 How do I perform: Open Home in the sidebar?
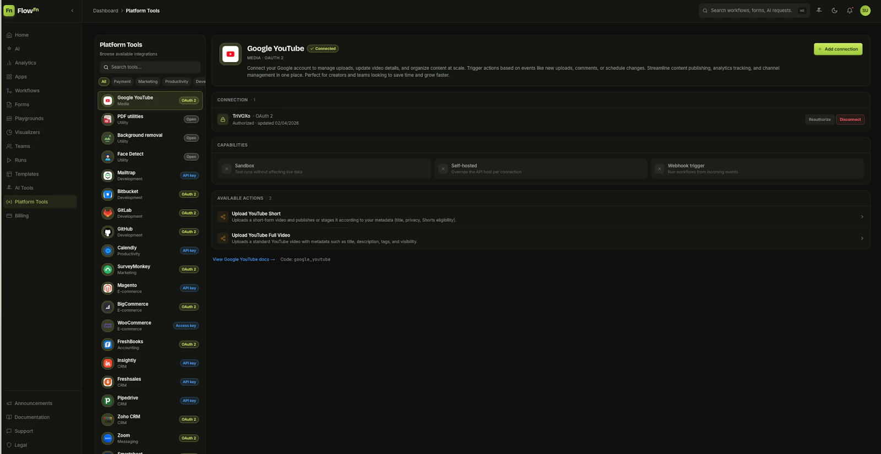click(x=40, y=35)
